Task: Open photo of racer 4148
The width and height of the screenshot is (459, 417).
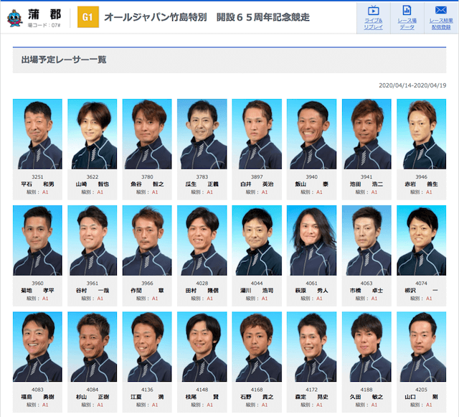Action: 202,347
